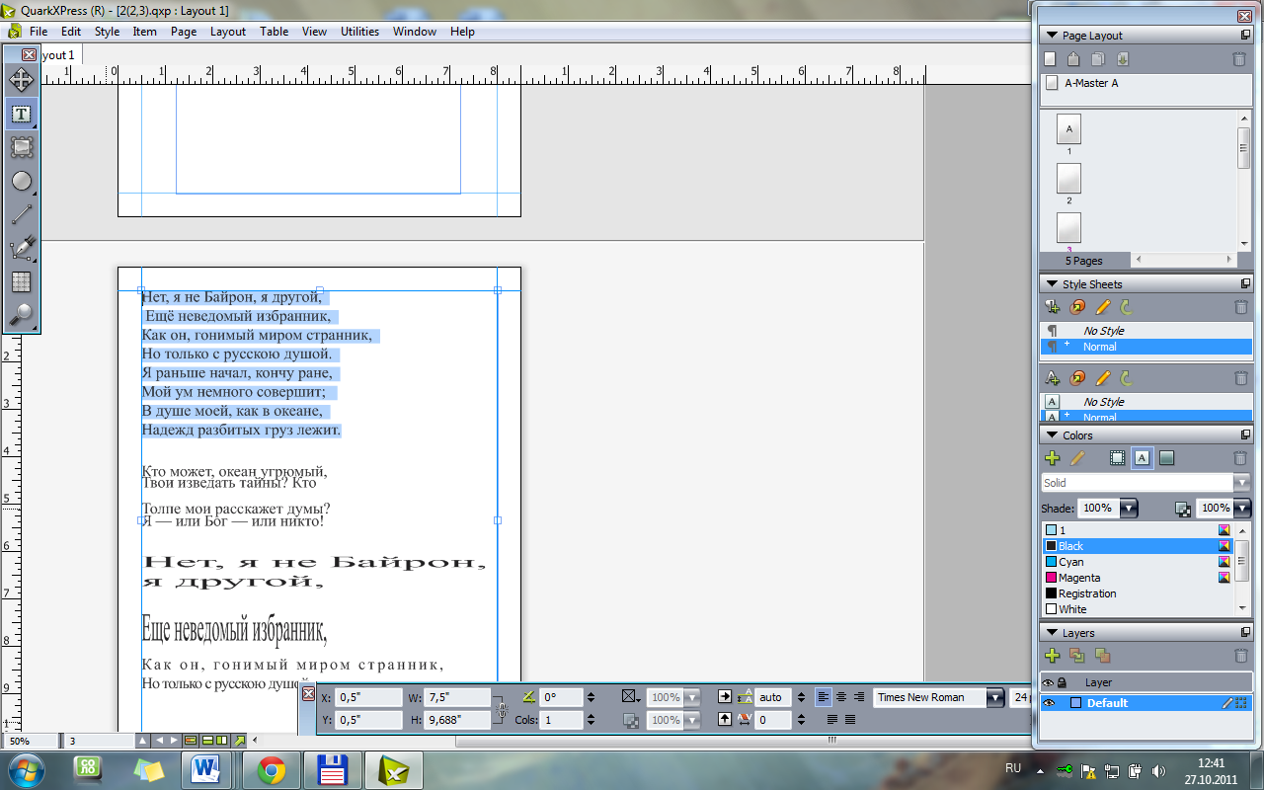The image size is (1264, 790).
Task: Click move item to layer icon
Action: coord(1077,656)
